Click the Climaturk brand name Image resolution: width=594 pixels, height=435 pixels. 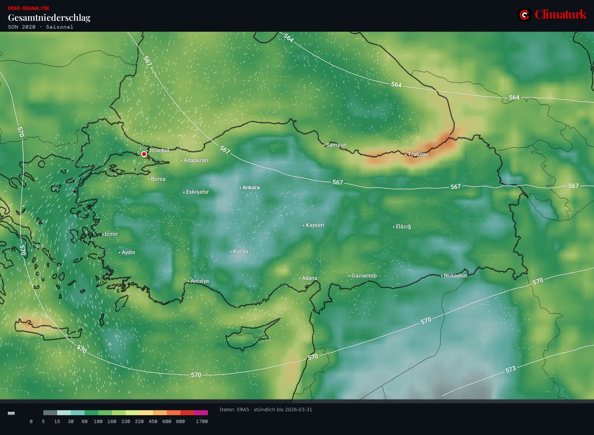coord(560,14)
